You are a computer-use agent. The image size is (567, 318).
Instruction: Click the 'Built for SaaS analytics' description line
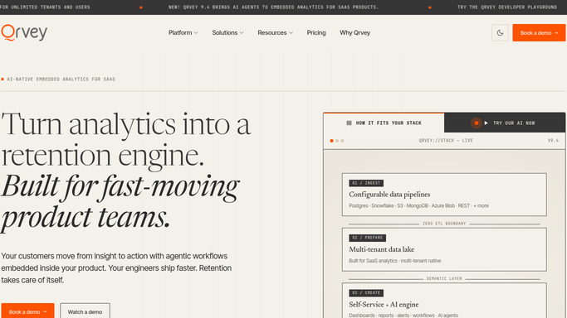pos(394,261)
